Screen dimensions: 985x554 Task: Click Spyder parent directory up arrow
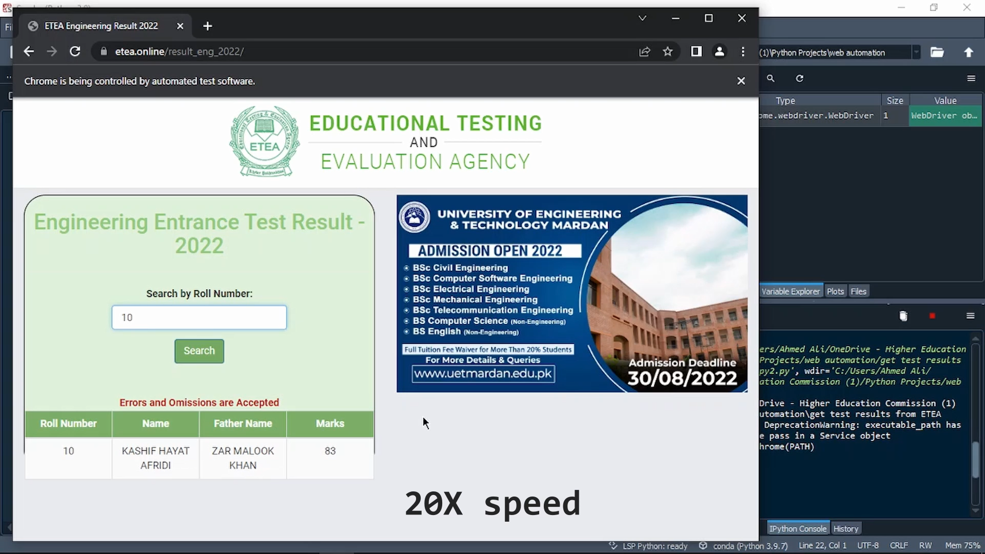pos(969,52)
